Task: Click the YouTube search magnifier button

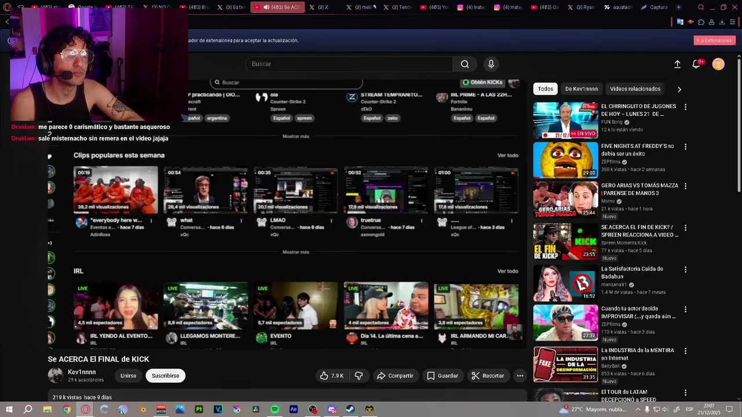Action: 465,64
